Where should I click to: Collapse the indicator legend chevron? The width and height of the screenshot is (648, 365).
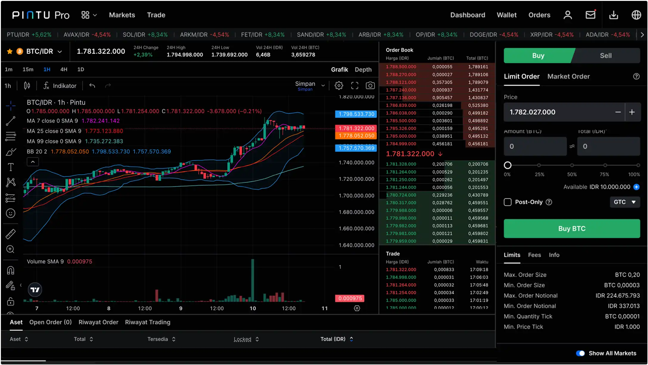pyautogui.click(x=33, y=162)
